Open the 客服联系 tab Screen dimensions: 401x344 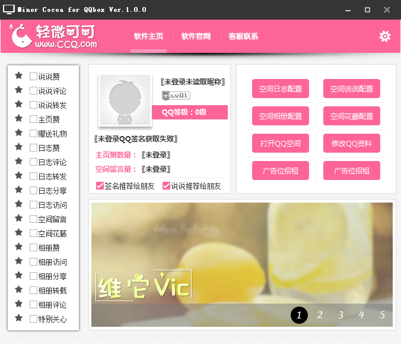coord(243,36)
